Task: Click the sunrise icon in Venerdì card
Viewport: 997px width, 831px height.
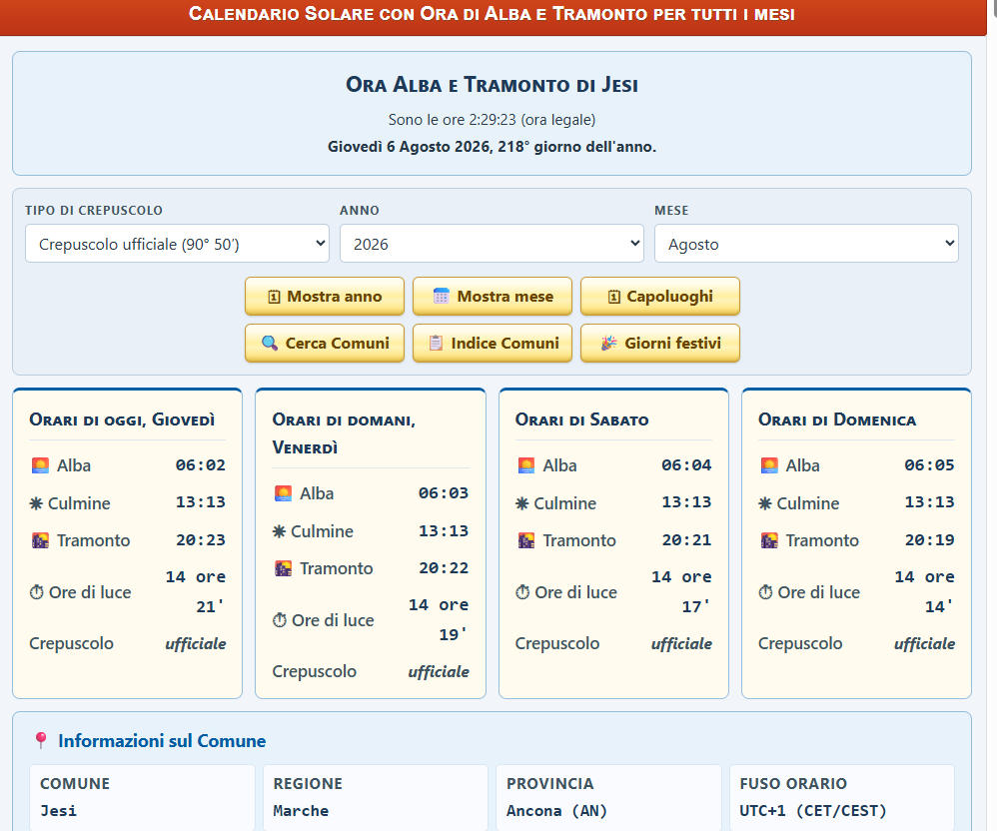Action: pos(283,493)
